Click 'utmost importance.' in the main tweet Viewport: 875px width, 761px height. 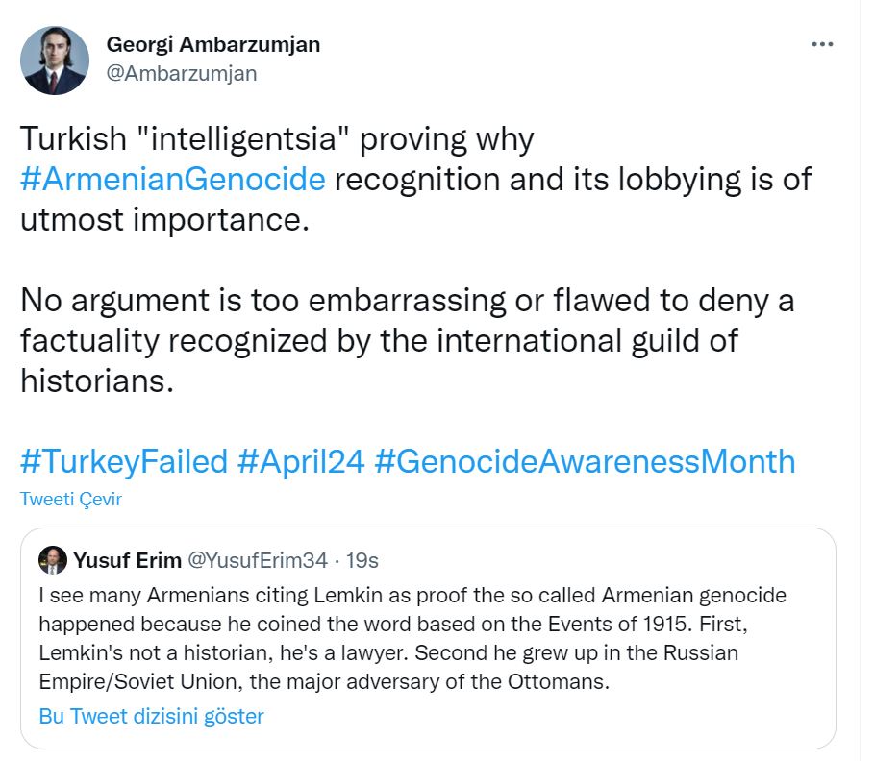[165, 219]
